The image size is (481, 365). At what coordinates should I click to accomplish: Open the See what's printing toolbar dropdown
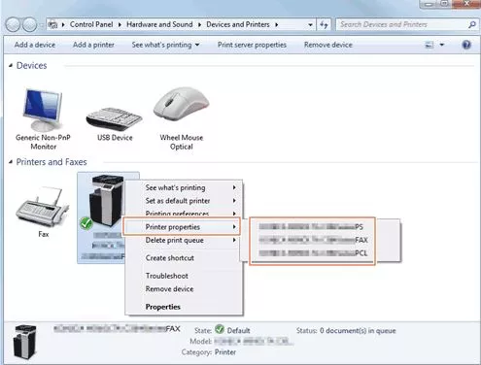[197, 45]
